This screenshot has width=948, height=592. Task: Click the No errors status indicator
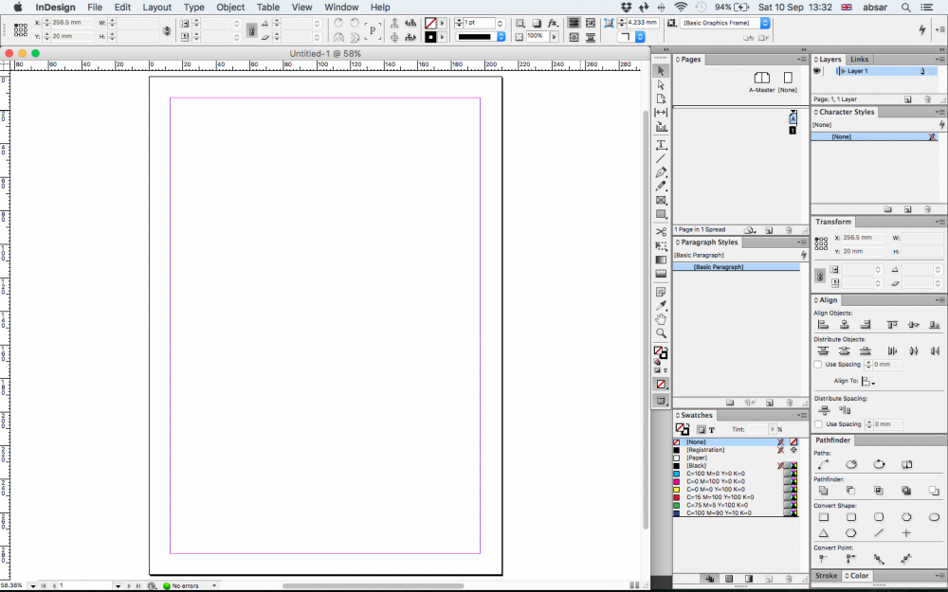(x=183, y=585)
